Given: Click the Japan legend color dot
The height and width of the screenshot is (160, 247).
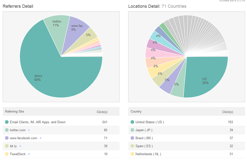Looking at the screenshot, I should point(132,130).
